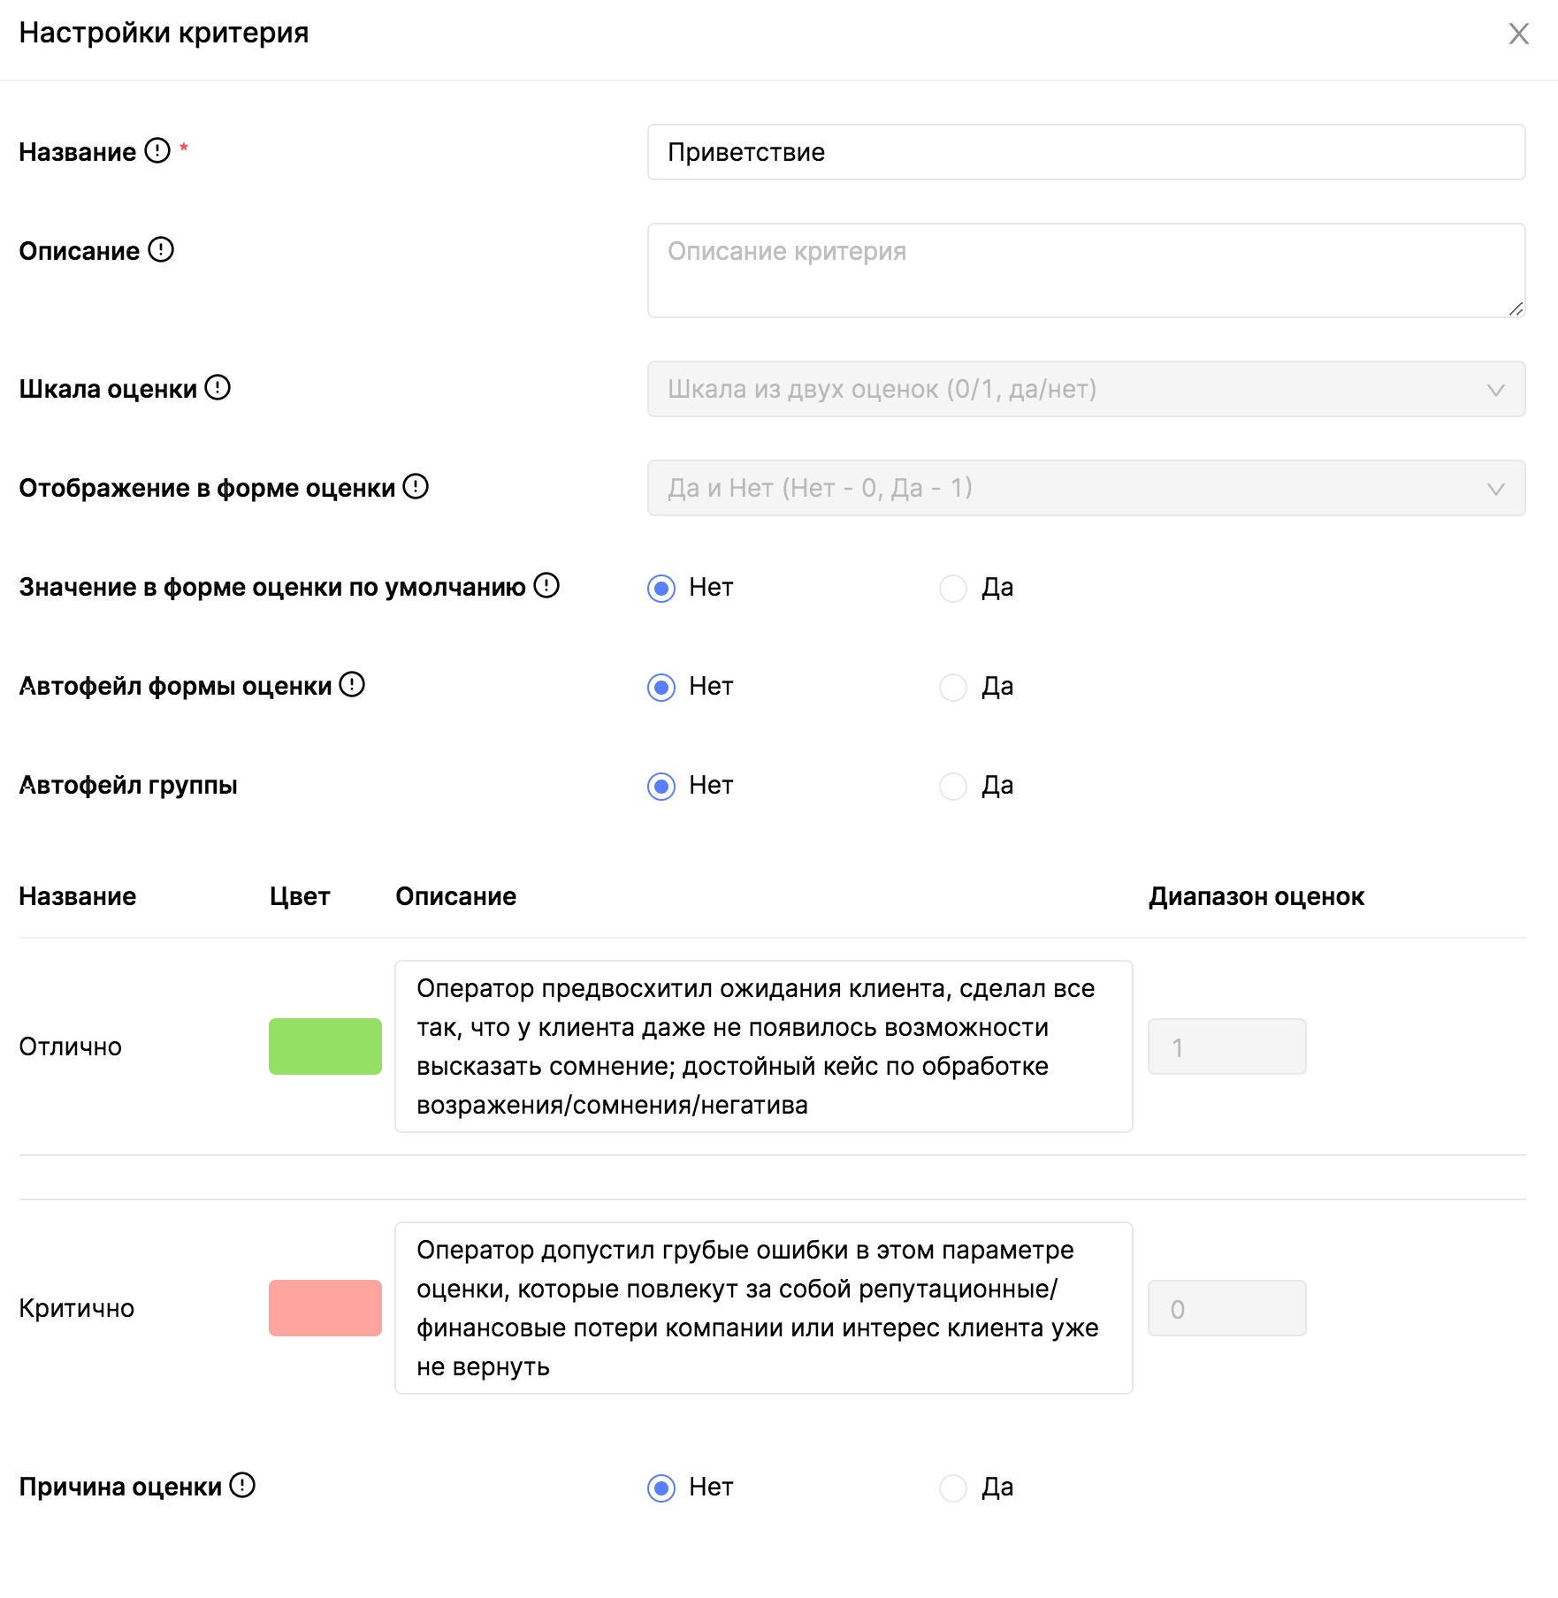Click info icon beside Описание label
Viewport: 1558px width, 1598px height.
click(x=161, y=250)
